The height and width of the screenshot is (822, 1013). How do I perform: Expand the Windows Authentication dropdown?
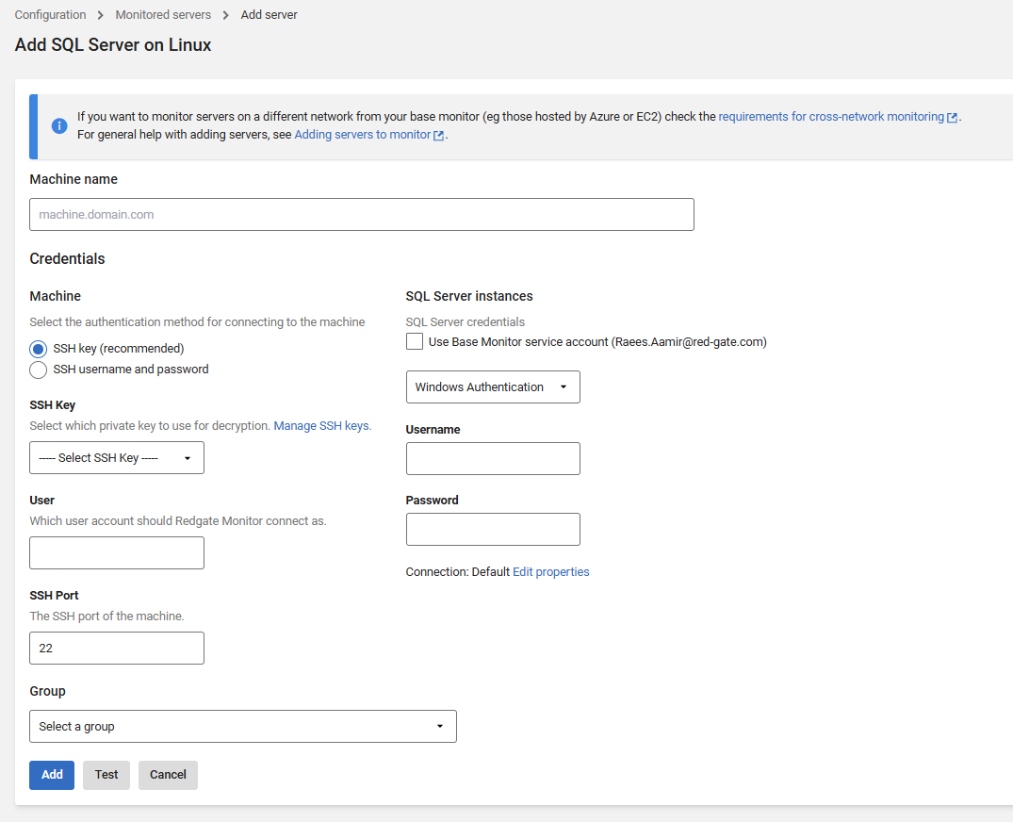(x=493, y=387)
